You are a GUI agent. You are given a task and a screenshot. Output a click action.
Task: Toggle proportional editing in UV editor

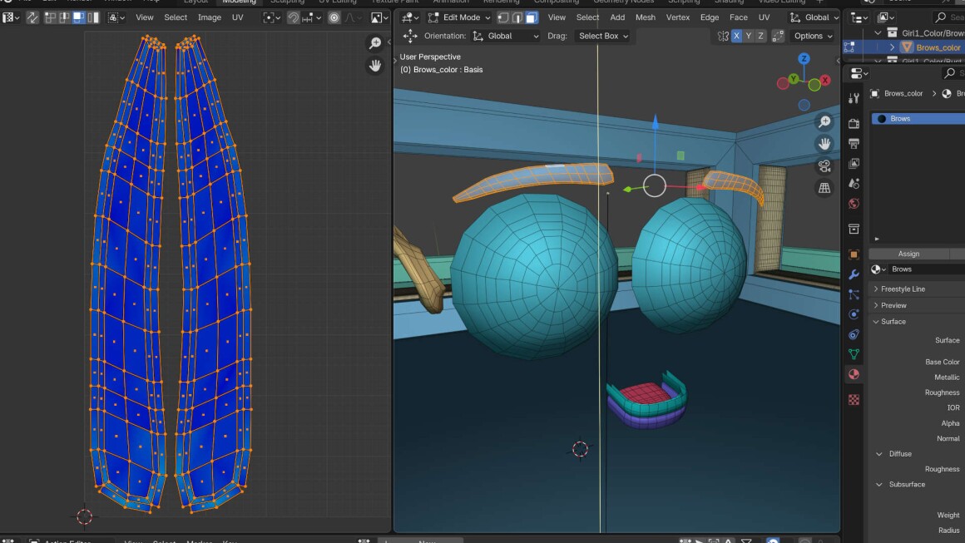tap(334, 17)
